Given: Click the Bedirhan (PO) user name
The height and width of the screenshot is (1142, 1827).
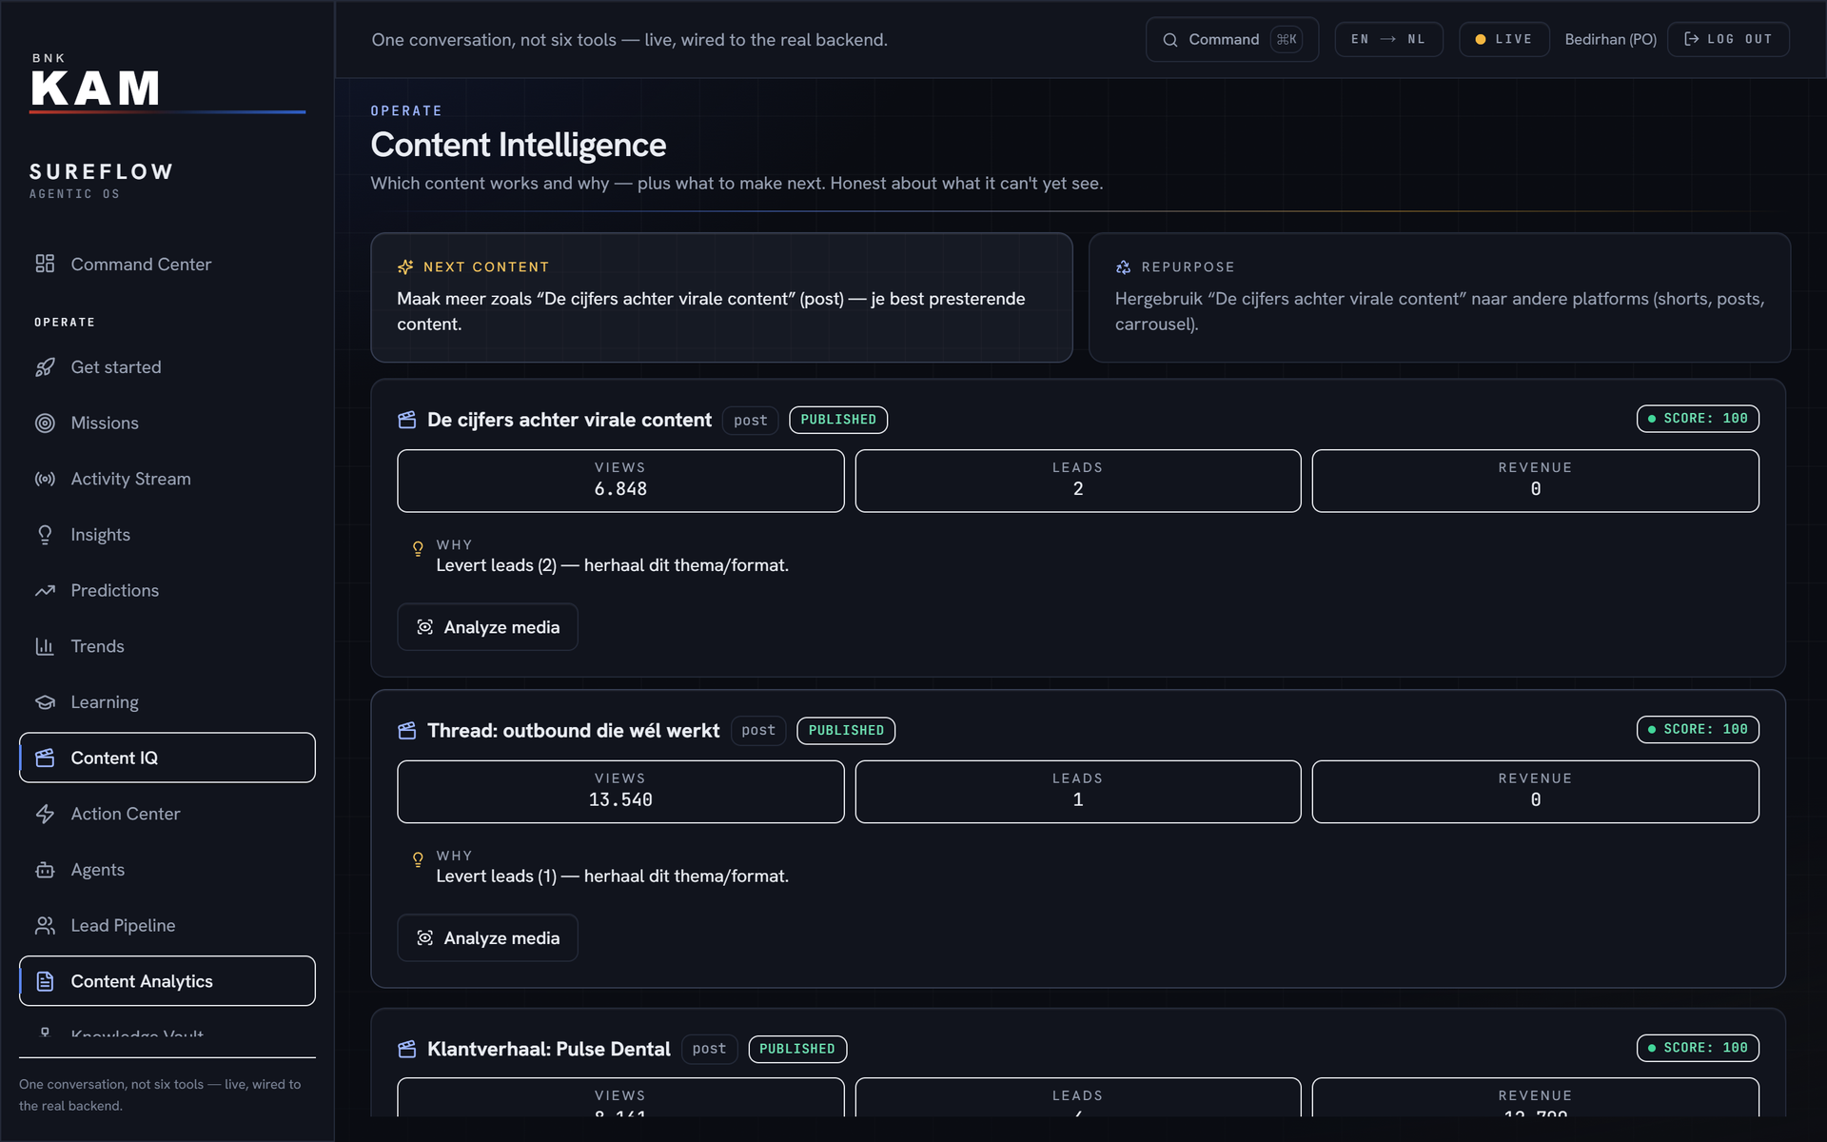Looking at the screenshot, I should [x=1610, y=39].
